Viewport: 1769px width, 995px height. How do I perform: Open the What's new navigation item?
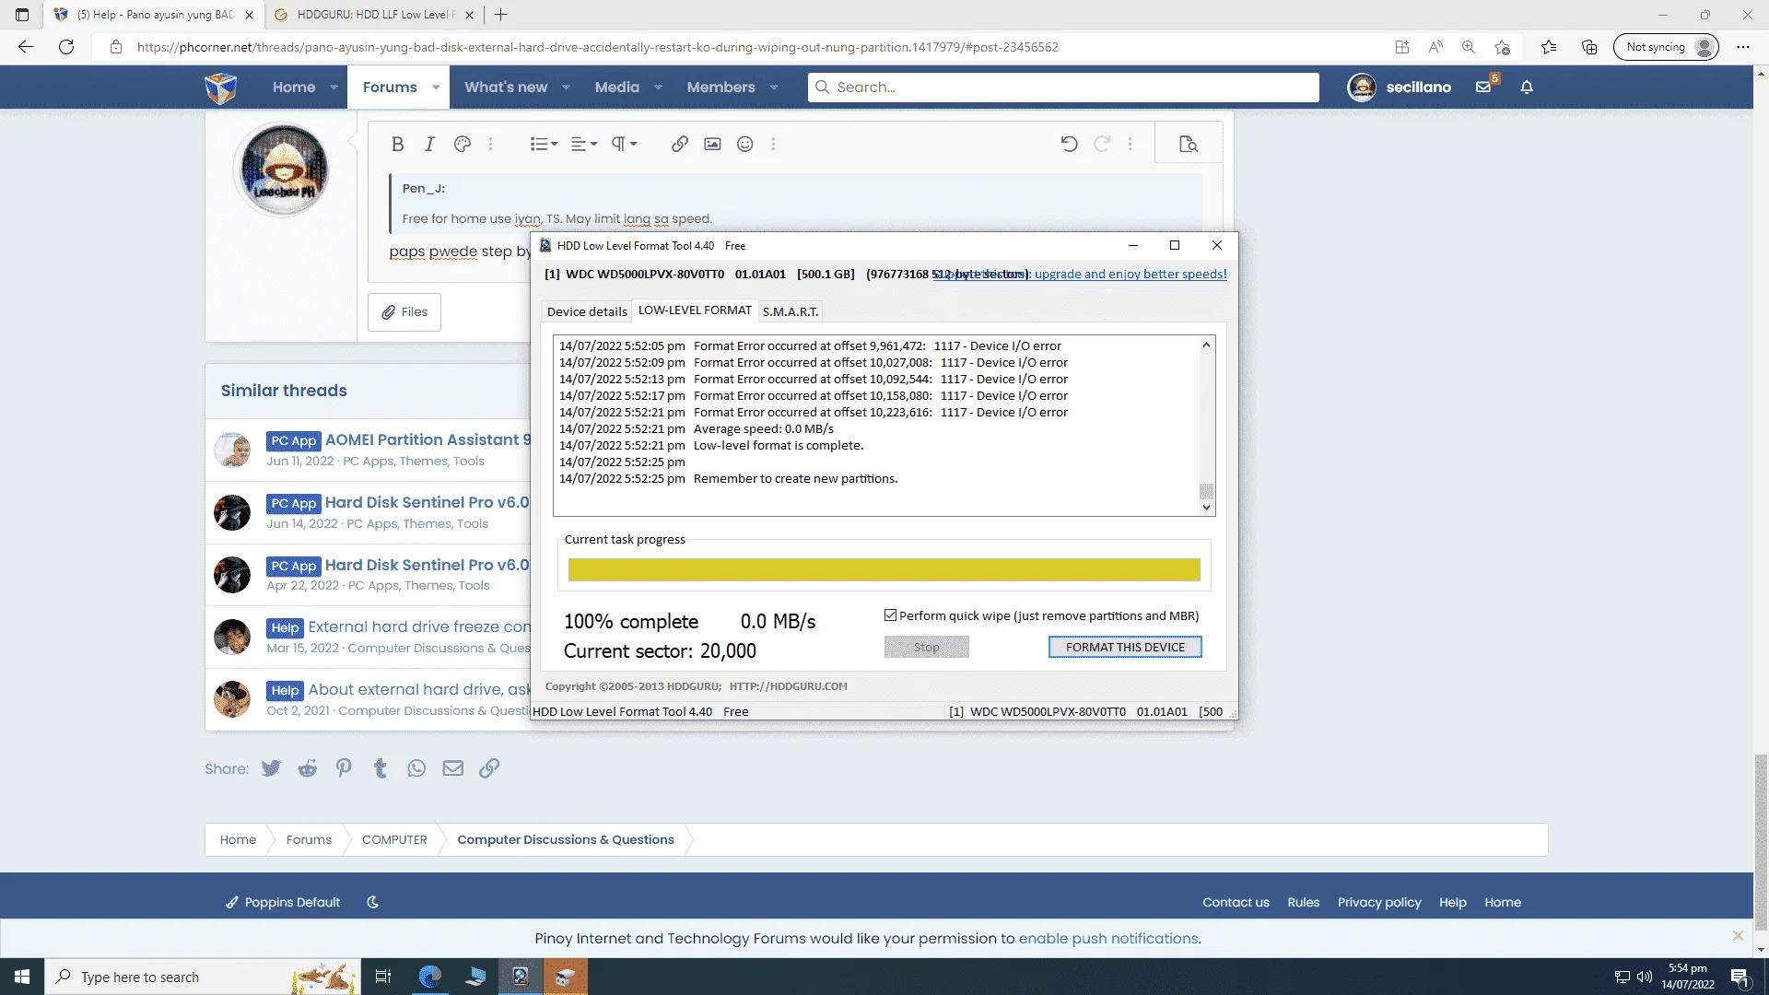point(506,88)
